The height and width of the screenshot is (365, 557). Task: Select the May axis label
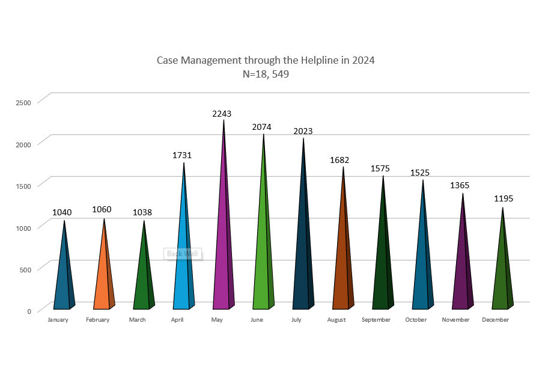click(217, 320)
